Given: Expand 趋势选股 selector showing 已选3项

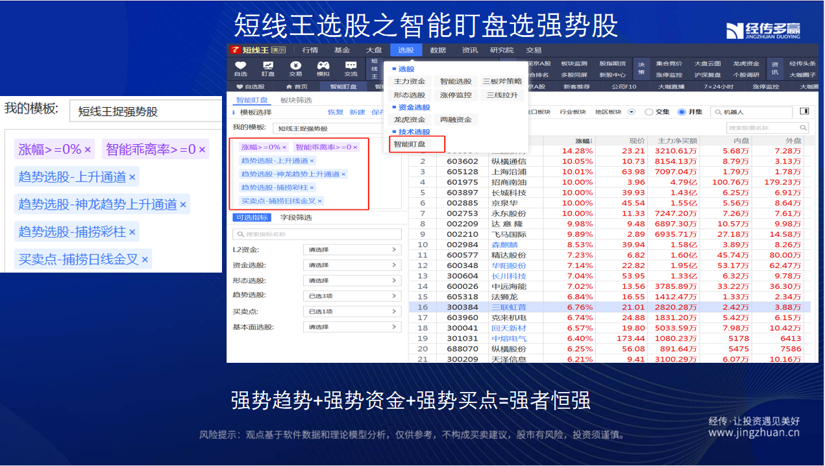Looking at the screenshot, I should pos(352,296).
